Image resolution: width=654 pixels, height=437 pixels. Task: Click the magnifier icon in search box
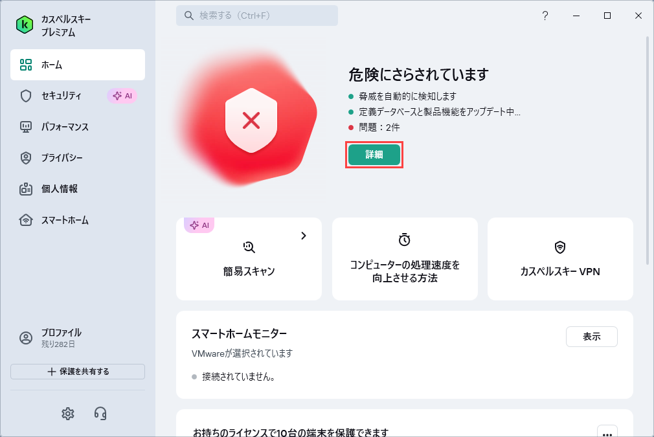[x=189, y=16]
